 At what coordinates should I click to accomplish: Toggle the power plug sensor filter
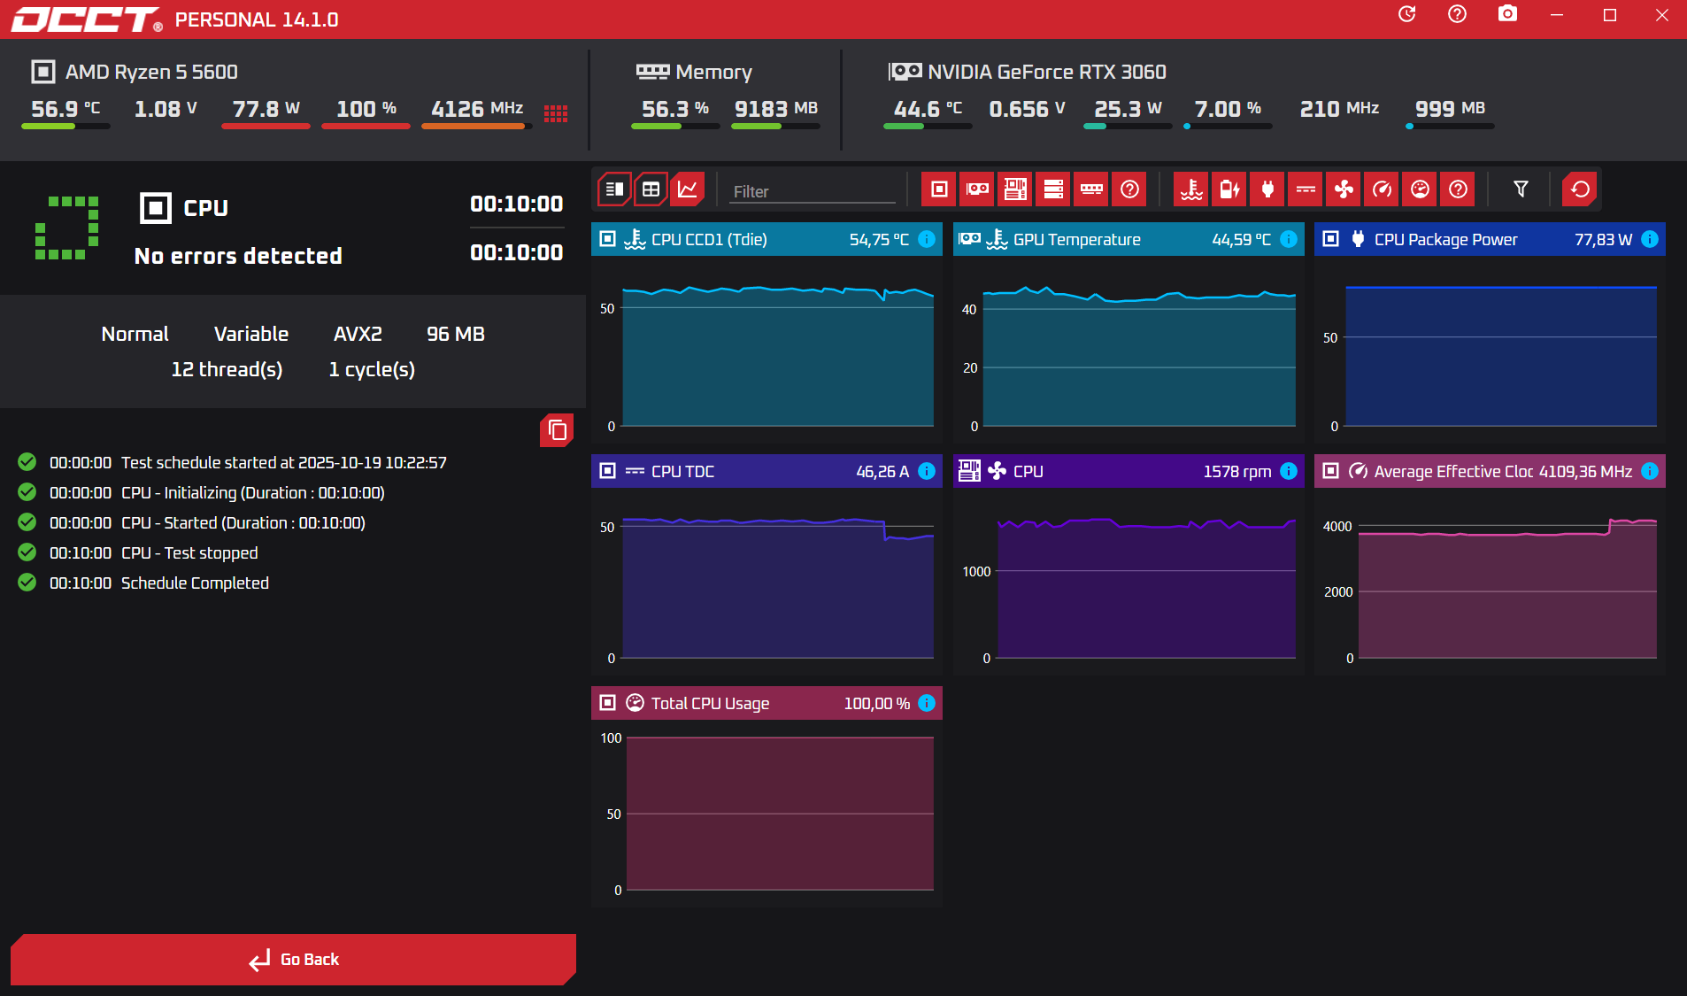point(1267,189)
